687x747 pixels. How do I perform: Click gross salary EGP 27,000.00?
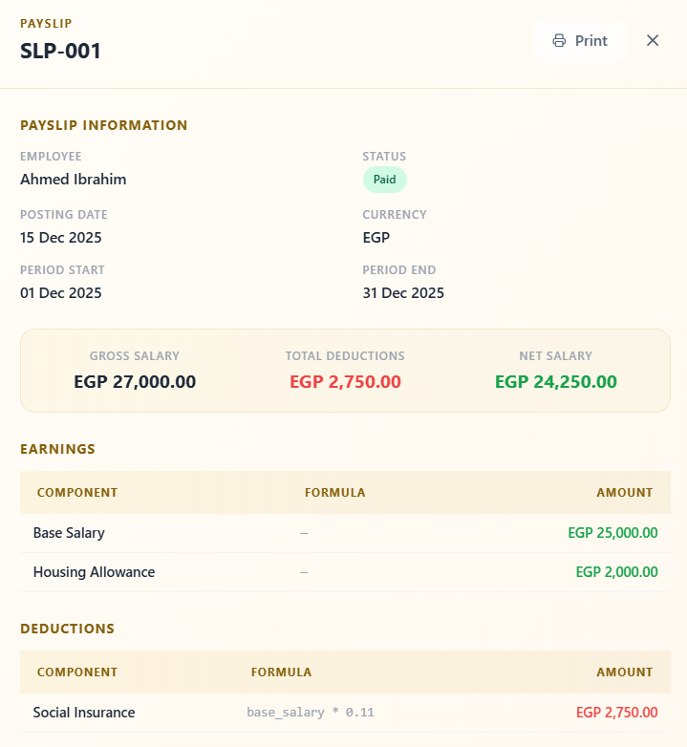click(x=135, y=381)
